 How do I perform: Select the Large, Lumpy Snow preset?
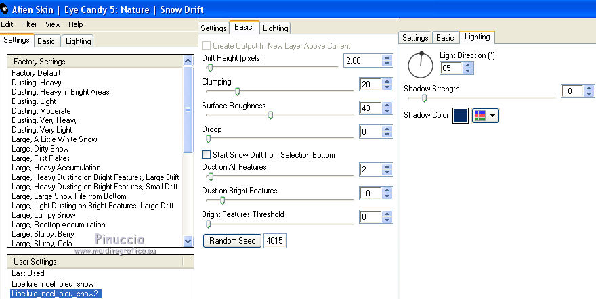43,215
